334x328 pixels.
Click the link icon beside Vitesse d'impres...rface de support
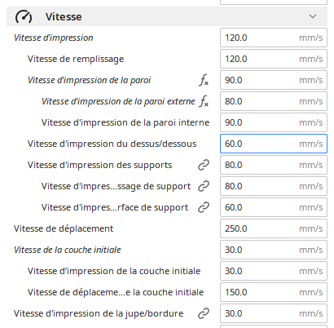(204, 207)
